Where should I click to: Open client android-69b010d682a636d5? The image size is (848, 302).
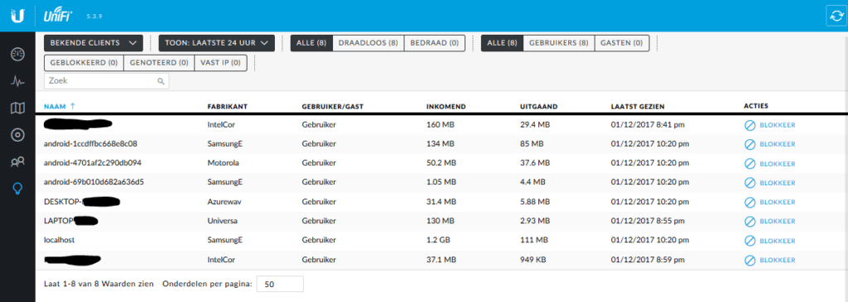coord(94,182)
